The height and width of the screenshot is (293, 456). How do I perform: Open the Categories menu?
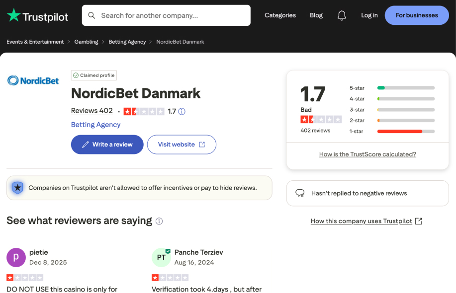pyautogui.click(x=280, y=15)
